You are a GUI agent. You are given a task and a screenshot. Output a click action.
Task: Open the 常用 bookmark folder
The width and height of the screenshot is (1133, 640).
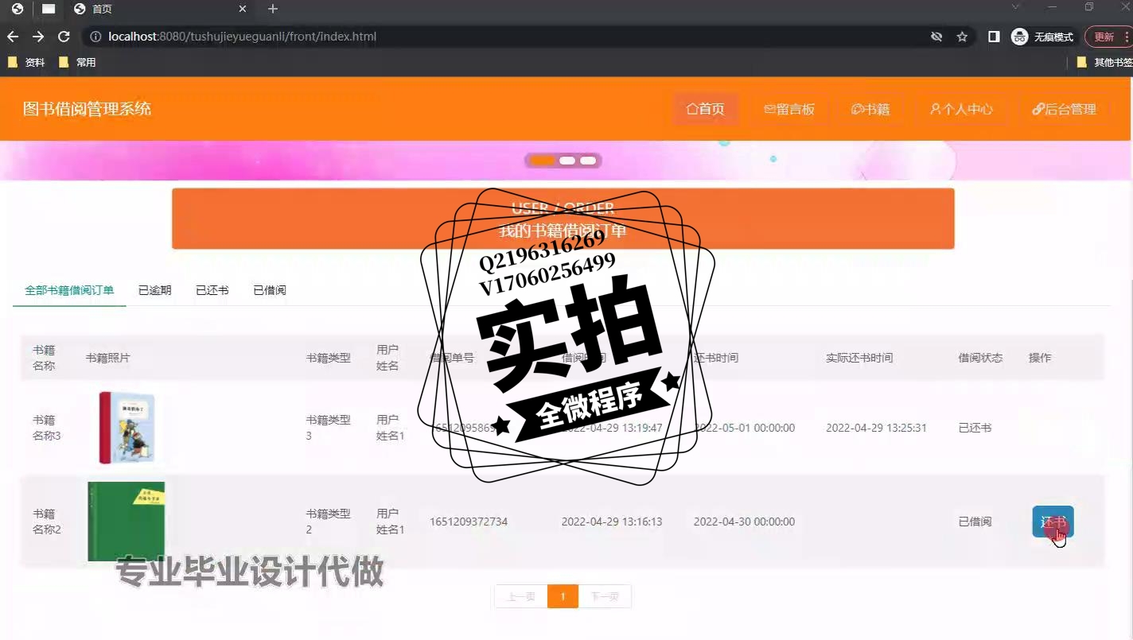[x=77, y=62]
